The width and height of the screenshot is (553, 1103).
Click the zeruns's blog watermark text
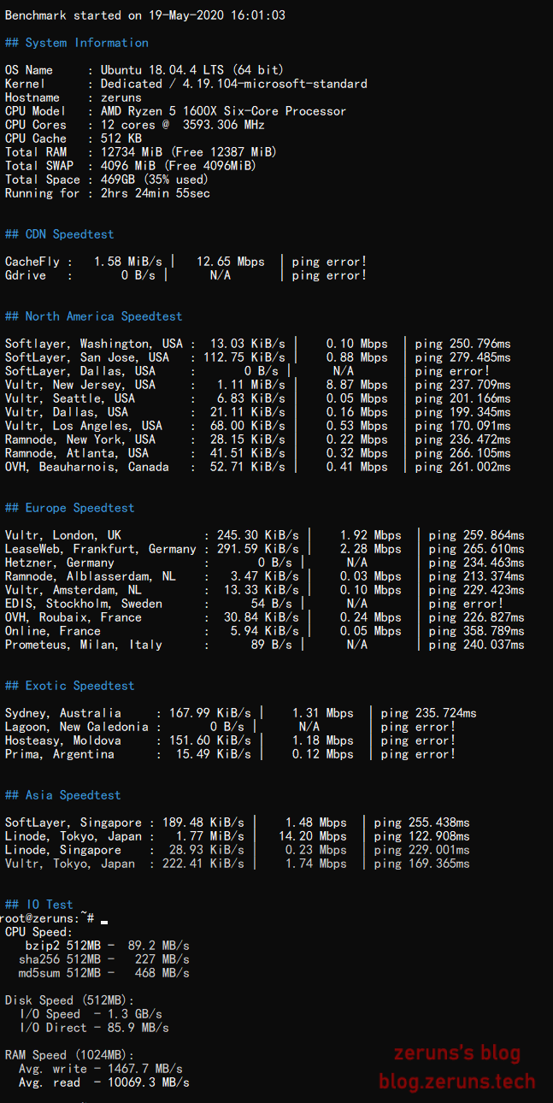(x=456, y=1053)
